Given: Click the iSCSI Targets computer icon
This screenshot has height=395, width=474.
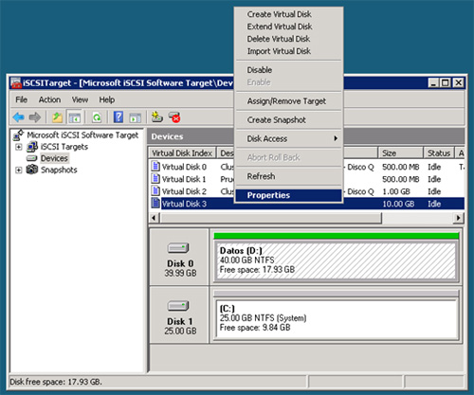Looking at the screenshot, I should [32, 147].
